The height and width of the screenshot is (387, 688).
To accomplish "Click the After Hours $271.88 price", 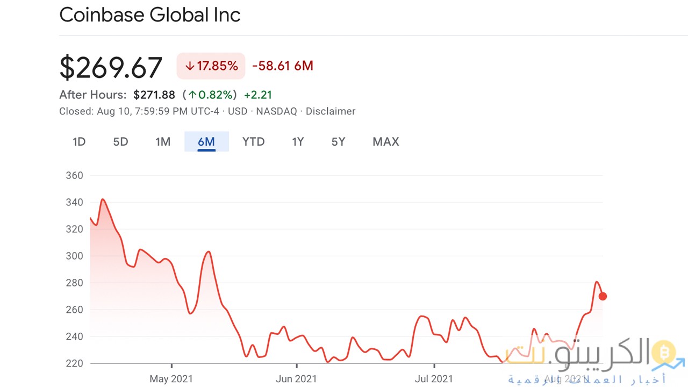I will pyautogui.click(x=154, y=95).
